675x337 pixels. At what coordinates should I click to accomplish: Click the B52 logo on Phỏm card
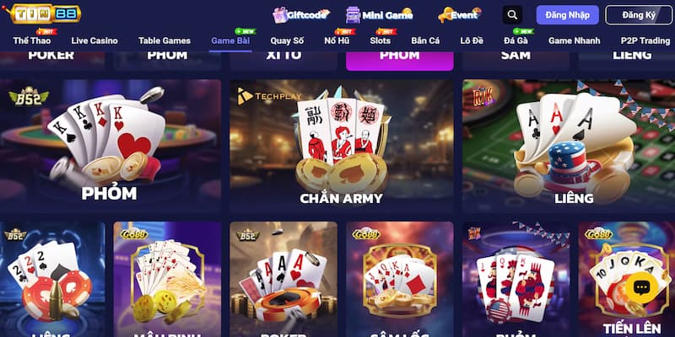pos(29,96)
